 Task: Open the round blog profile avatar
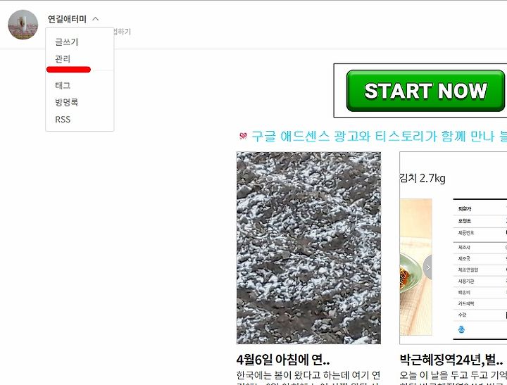pyautogui.click(x=23, y=25)
